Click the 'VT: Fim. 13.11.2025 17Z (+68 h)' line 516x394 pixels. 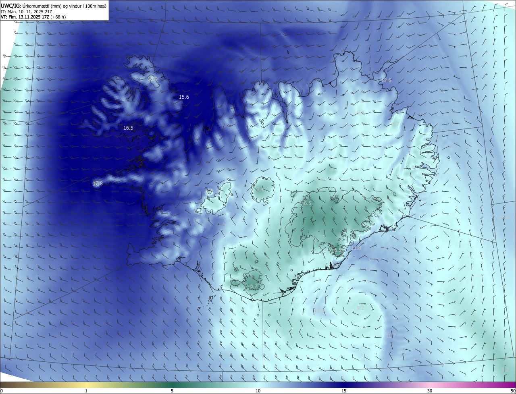[x=33, y=17]
